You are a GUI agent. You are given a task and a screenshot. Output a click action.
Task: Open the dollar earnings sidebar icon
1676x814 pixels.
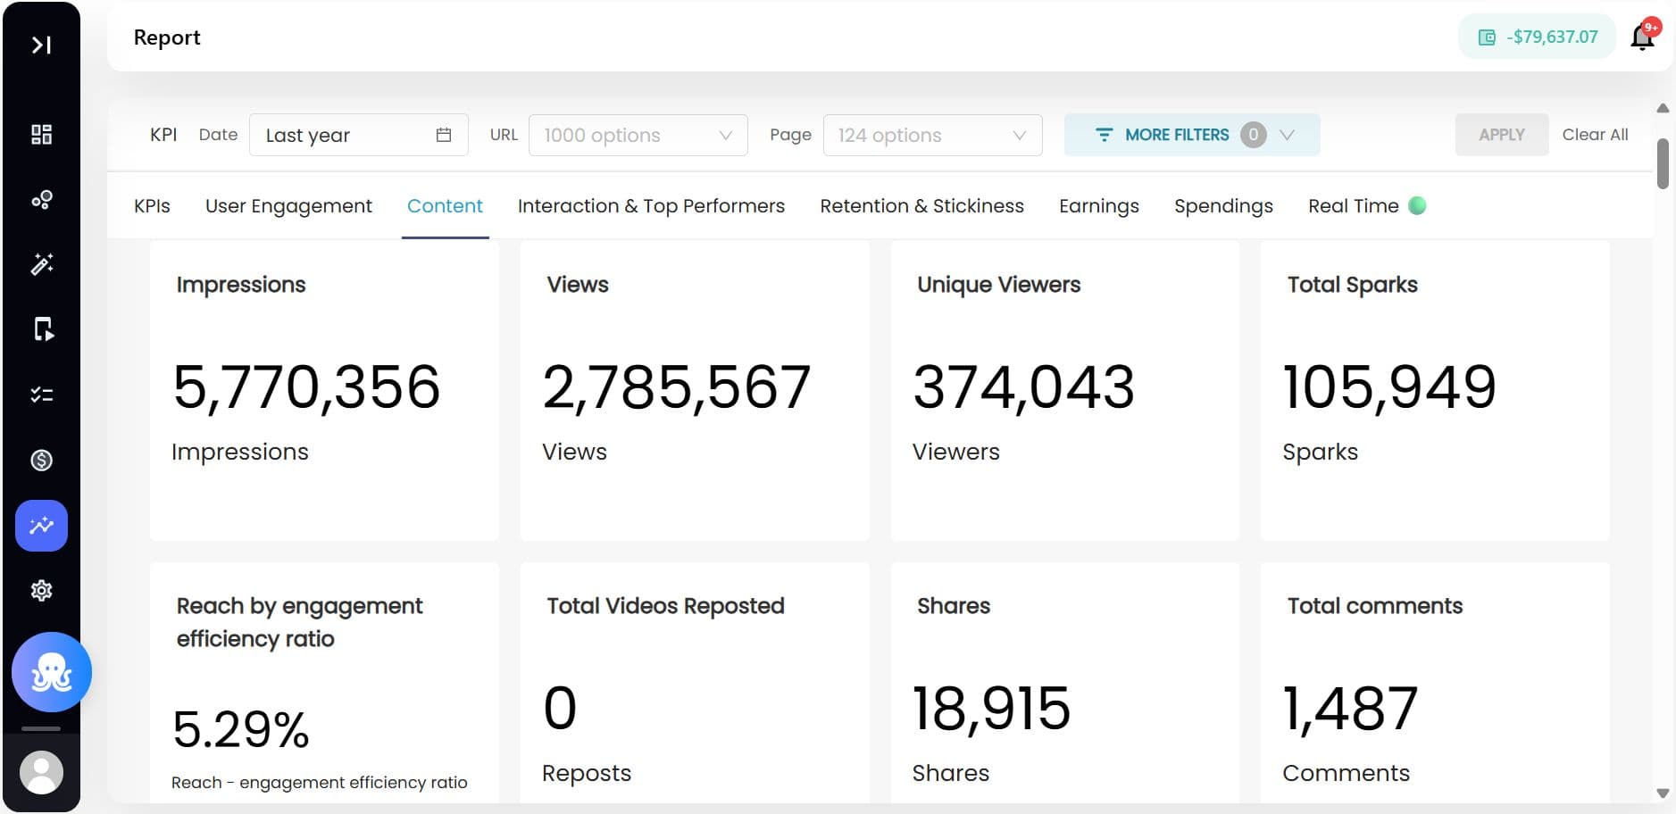click(41, 460)
